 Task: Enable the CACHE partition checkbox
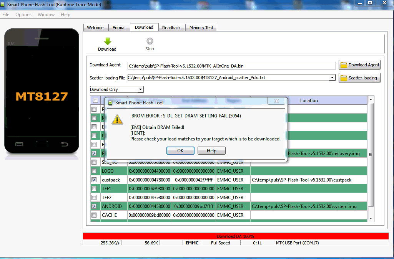[94, 215]
